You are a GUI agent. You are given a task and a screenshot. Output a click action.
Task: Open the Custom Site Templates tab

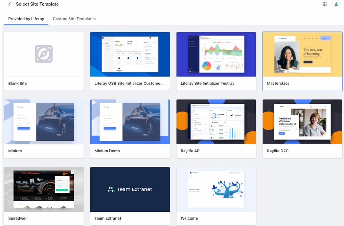click(x=74, y=19)
